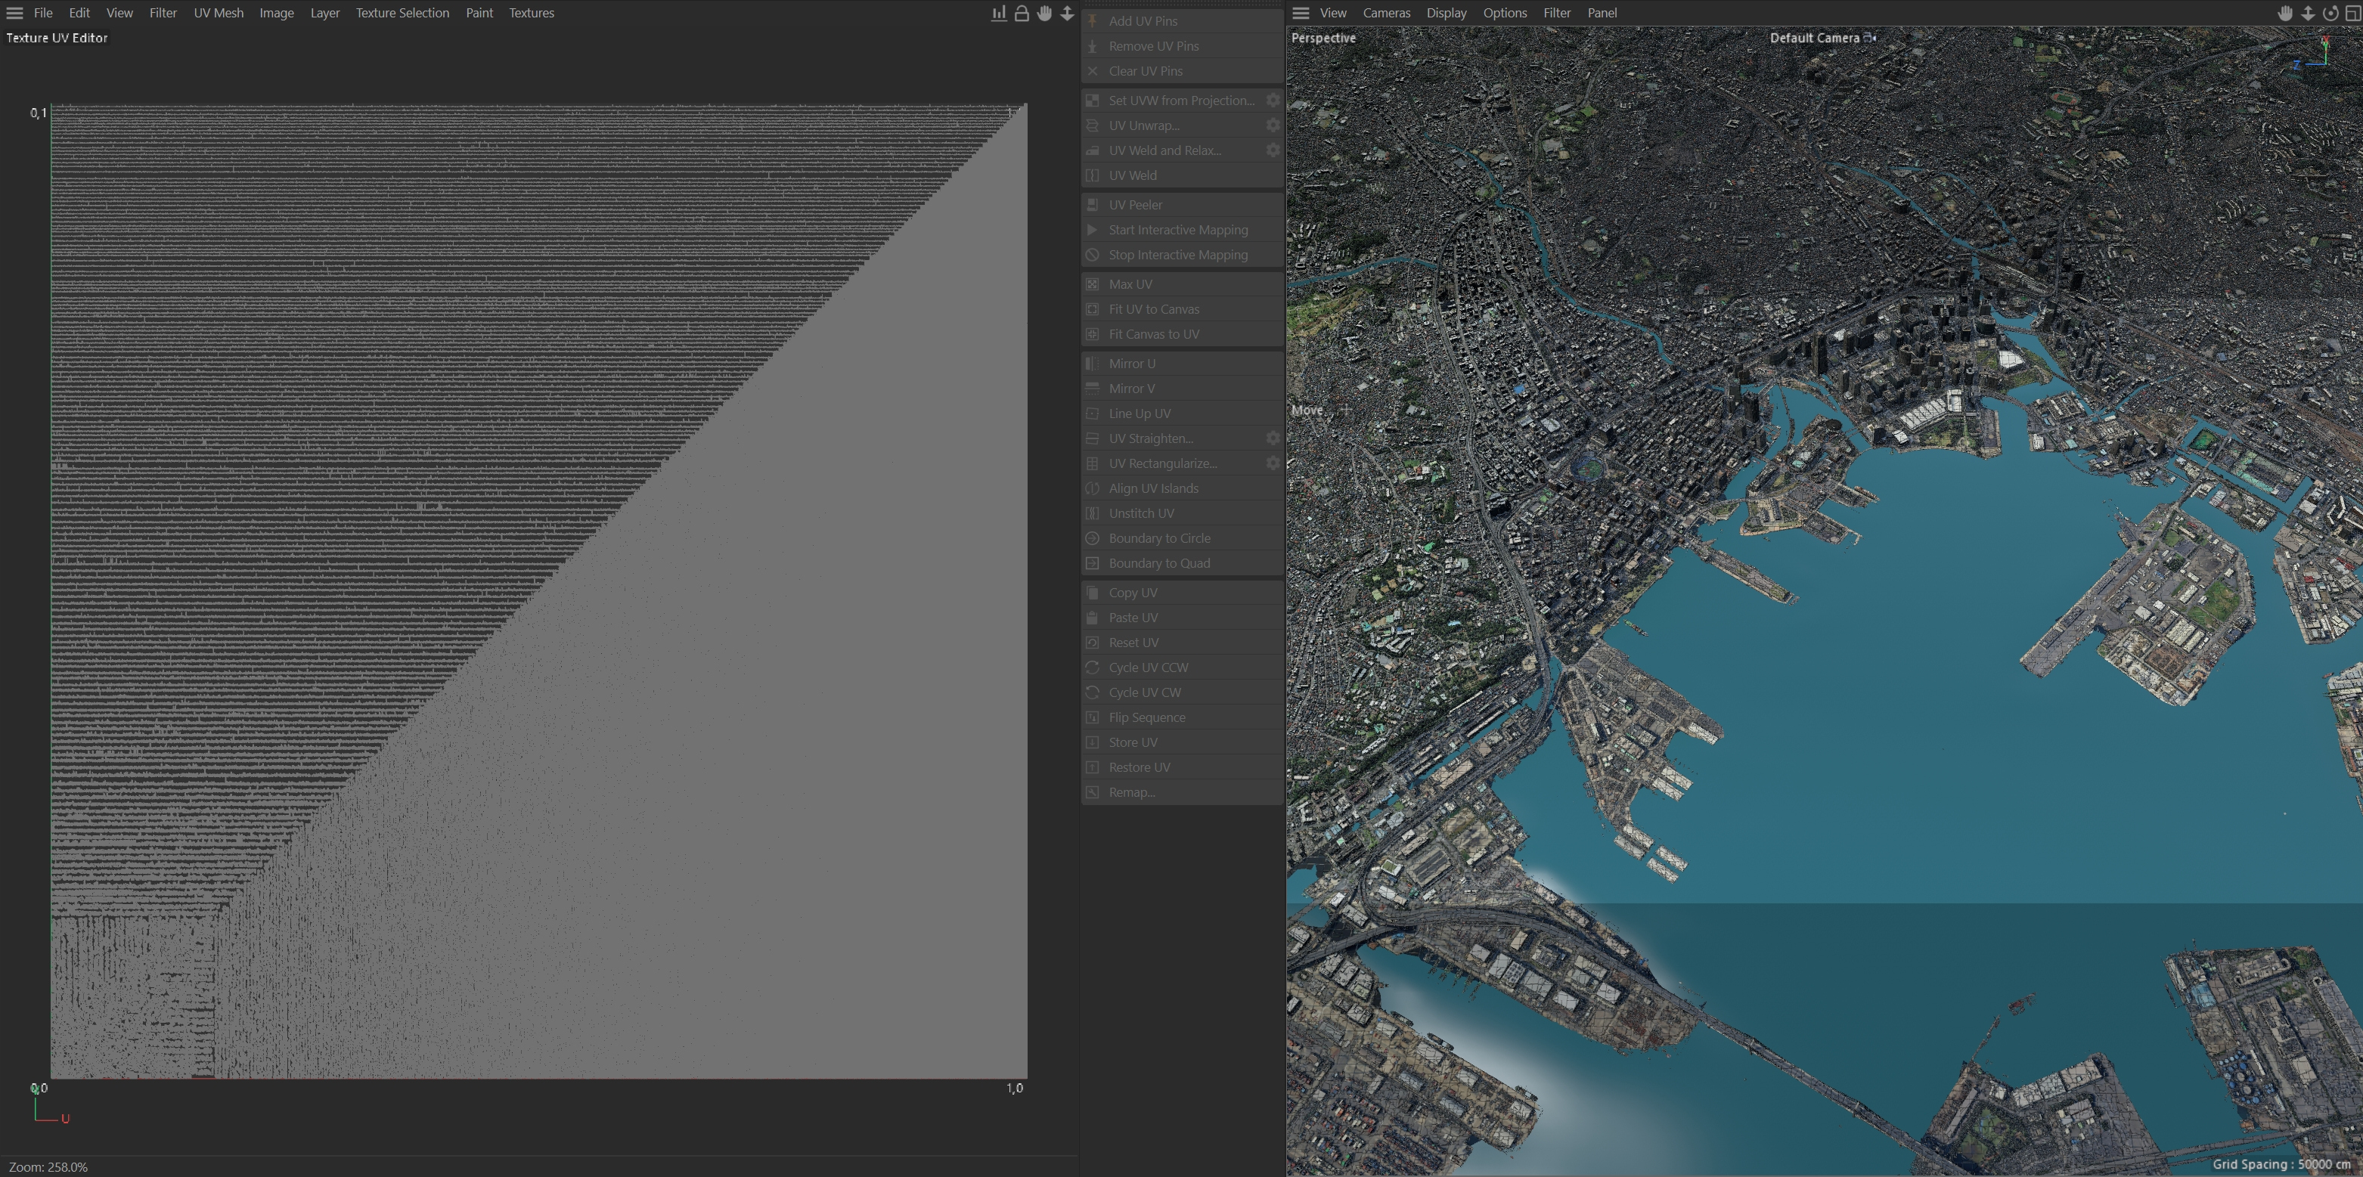
Task: Open options gear for Set UVW from Projection
Action: [1273, 100]
